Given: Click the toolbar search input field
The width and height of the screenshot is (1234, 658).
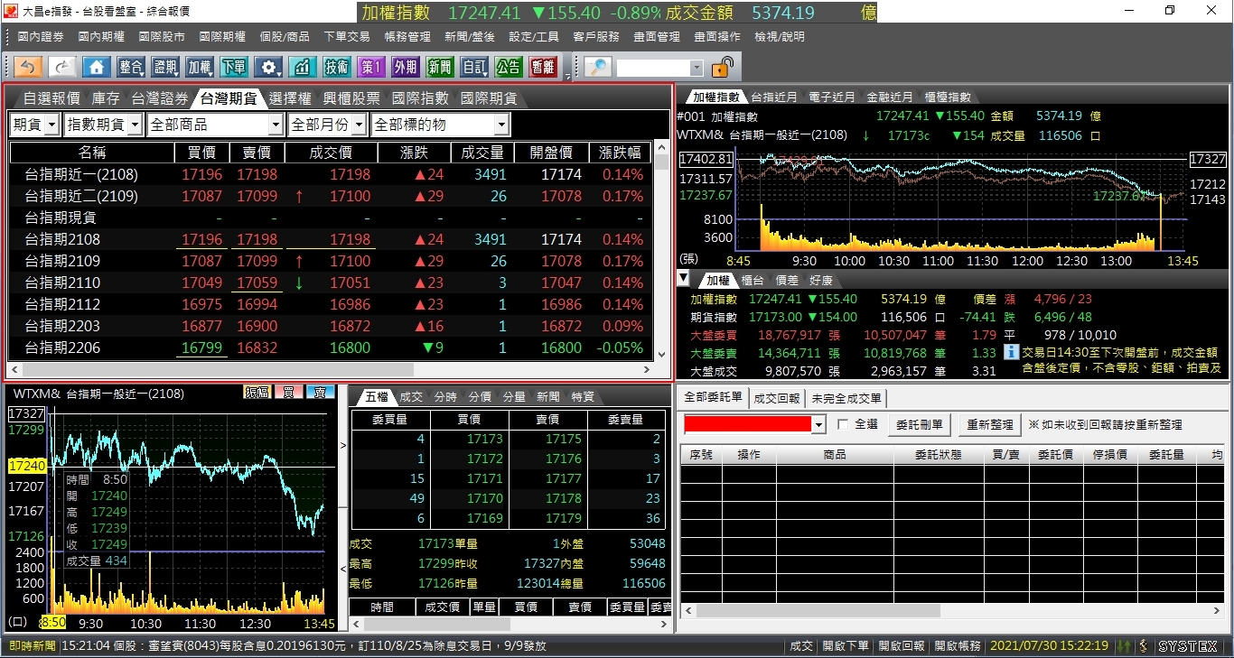Looking at the screenshot, I should click(x=653, y=69).
